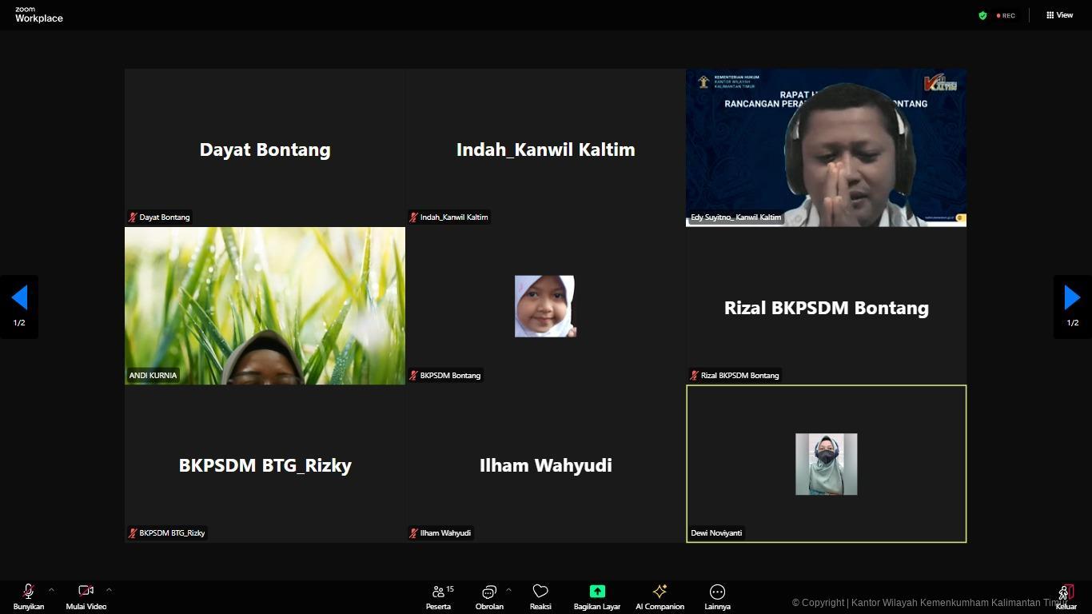This screenshot has height=614, width=1092.
Task: Open the View layout menu
Action: (1059, 15)
